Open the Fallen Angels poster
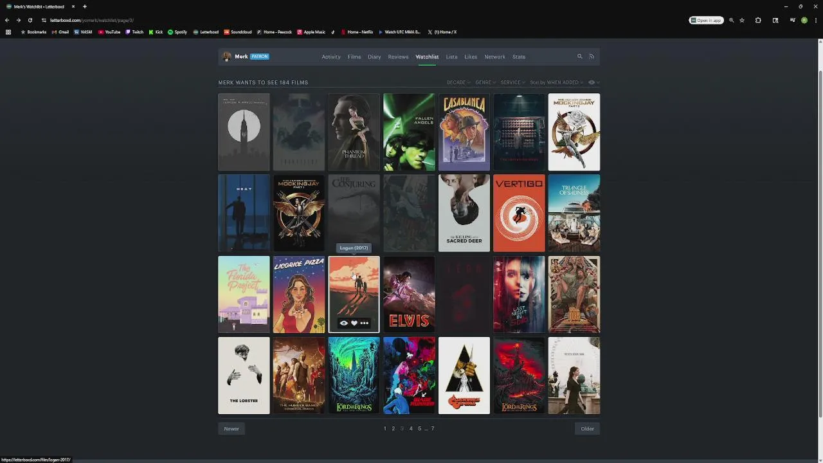 [x=409, y=132]
